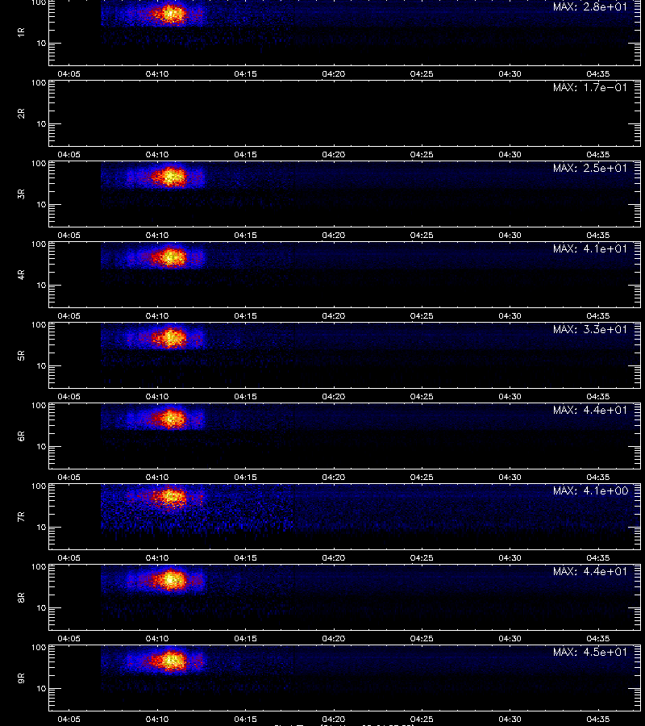Click the '04:10' tick label below panel 1R
645x726 pixels.
click(157, 74)
